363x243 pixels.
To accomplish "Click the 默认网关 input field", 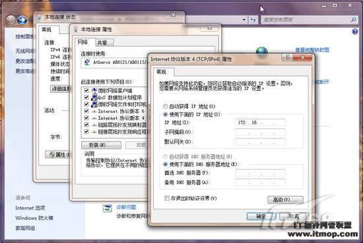I will click(x=260, y=142).
